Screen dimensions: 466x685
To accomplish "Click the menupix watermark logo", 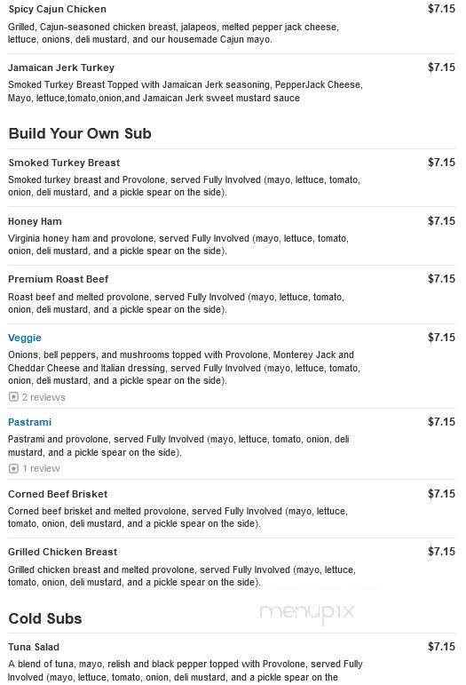I will coord(307,612).
